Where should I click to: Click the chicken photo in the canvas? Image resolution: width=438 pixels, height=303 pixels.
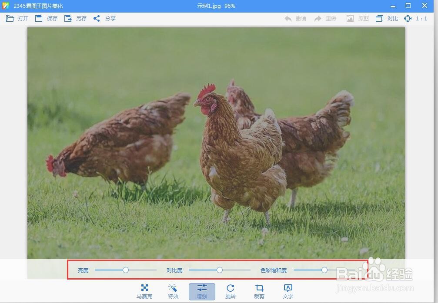click(x=216, y=143)
